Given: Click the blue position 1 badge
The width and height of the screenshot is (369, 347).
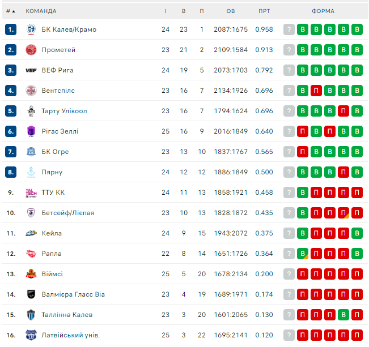Looking at the screenshot, I should (x=11, y=29).
